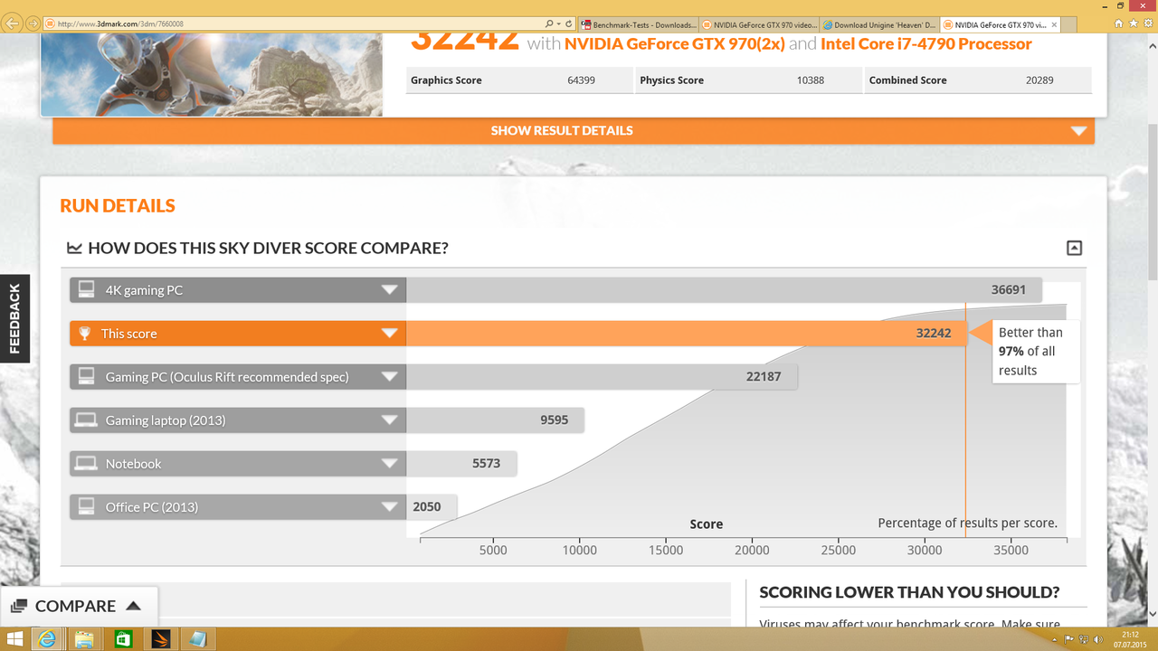Viewport: 1158px width, 651px height.
Task: Collapse the score comparison section toggle
Action: coord(1074,248)
